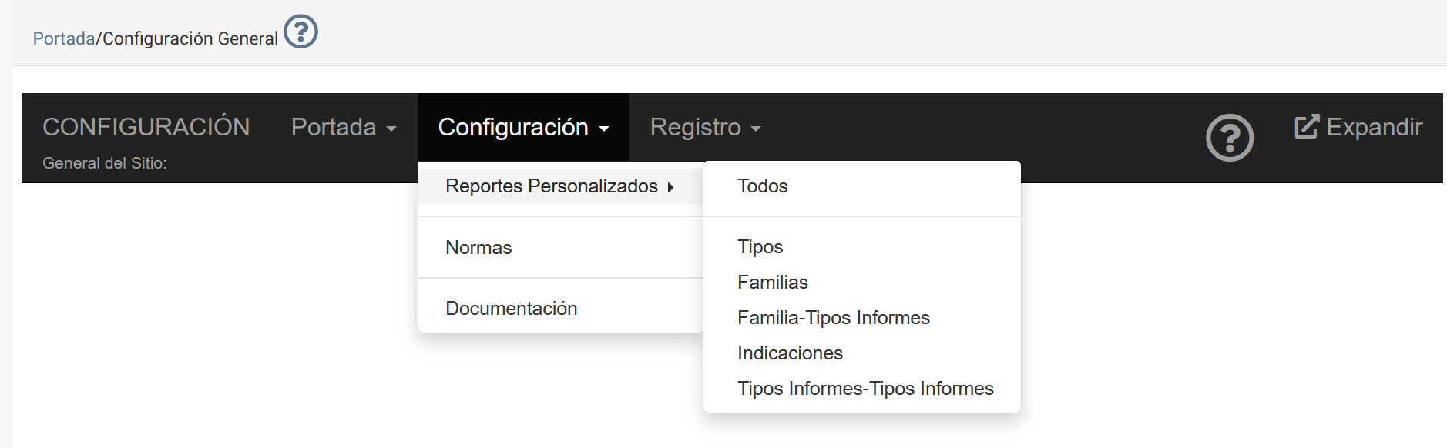Screen dimensions: 1447x448
Task: Open the Portada dropdown menu
Action: coord(343,127)
